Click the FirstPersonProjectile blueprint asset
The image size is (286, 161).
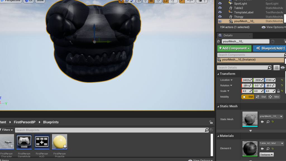click(59, 142)
